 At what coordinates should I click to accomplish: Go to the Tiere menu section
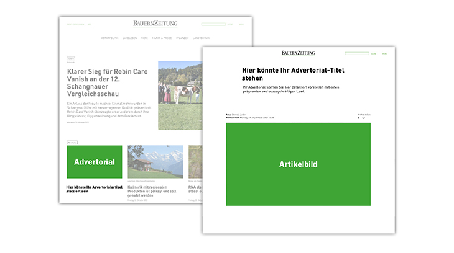(x=144, y=38)
